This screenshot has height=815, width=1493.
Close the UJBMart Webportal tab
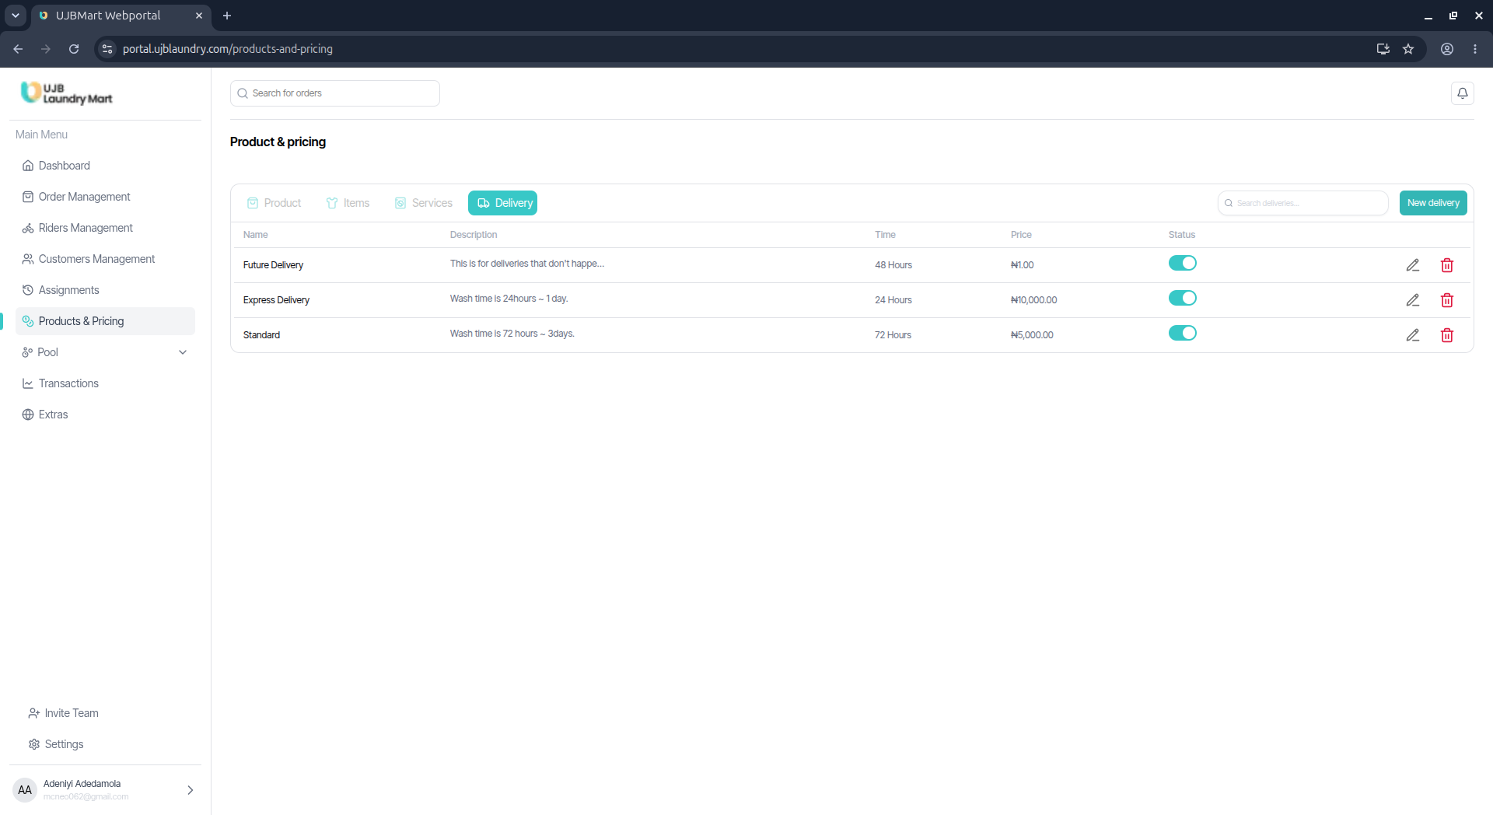click(x=199, y=16)
